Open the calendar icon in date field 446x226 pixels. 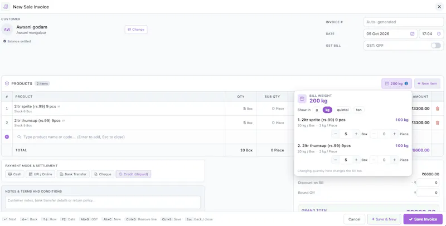[x=412, y=34]
